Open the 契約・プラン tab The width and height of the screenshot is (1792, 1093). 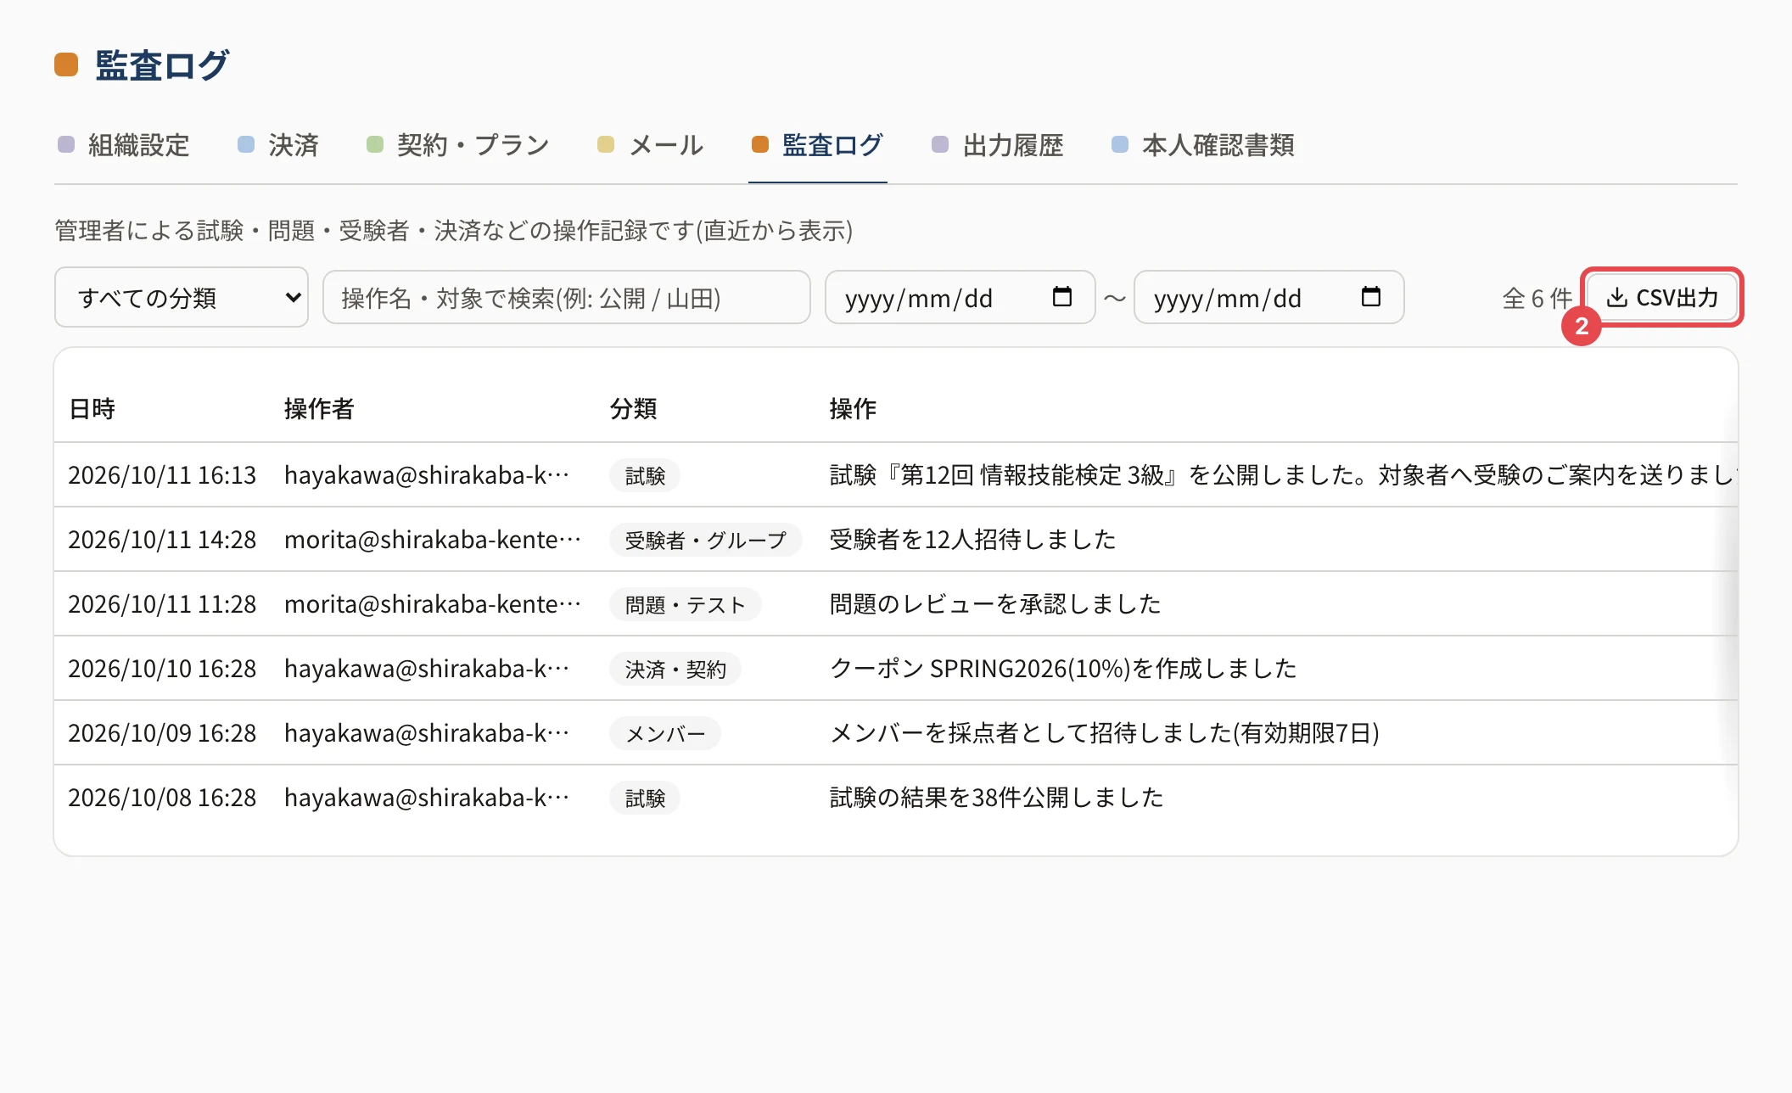pyautogui.click(x=458, y=145)
